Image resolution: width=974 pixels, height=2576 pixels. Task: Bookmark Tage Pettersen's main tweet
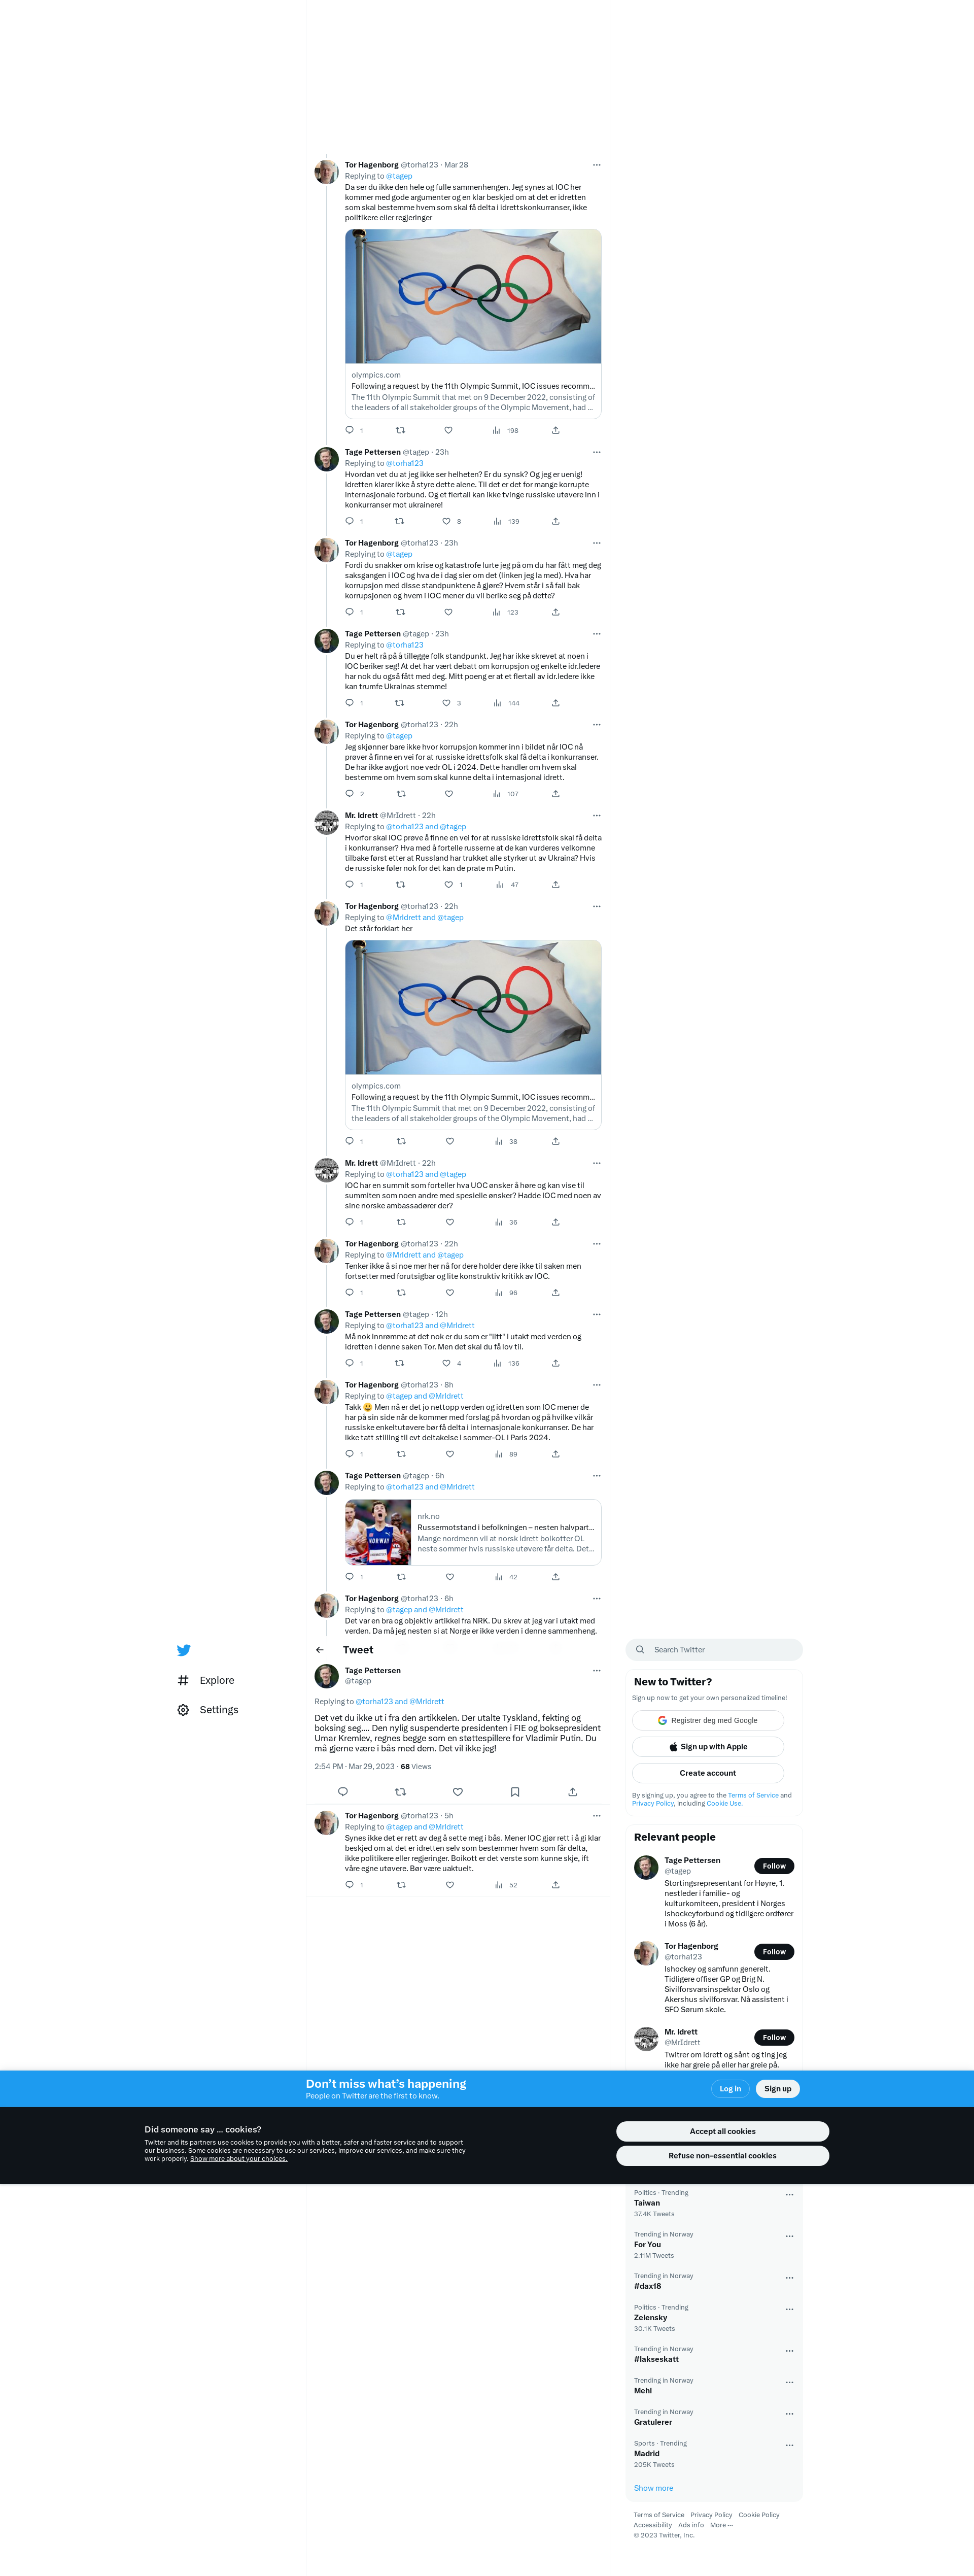coord(515,1792)
